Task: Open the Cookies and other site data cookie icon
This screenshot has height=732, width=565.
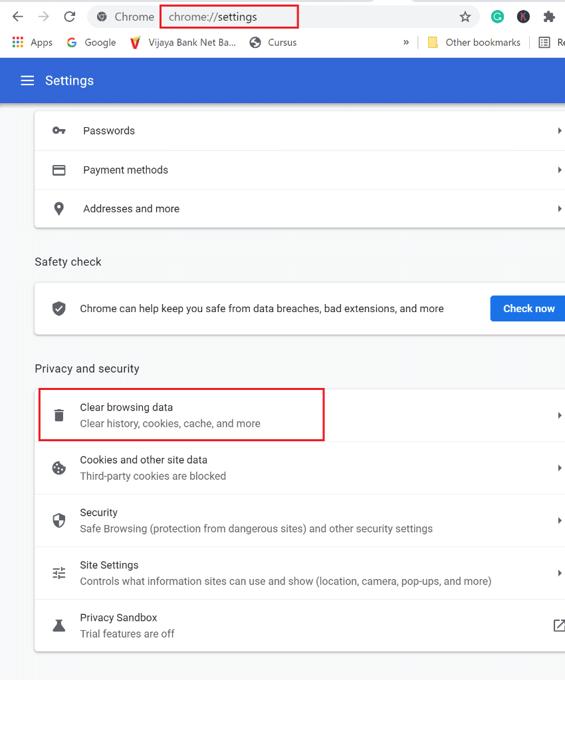Action: coord(58,467)
